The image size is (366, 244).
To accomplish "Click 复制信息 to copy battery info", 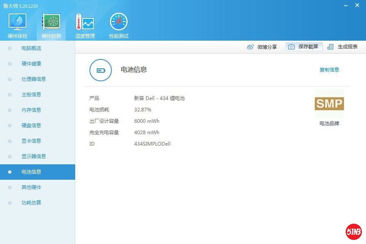I will tap(329, 70).
